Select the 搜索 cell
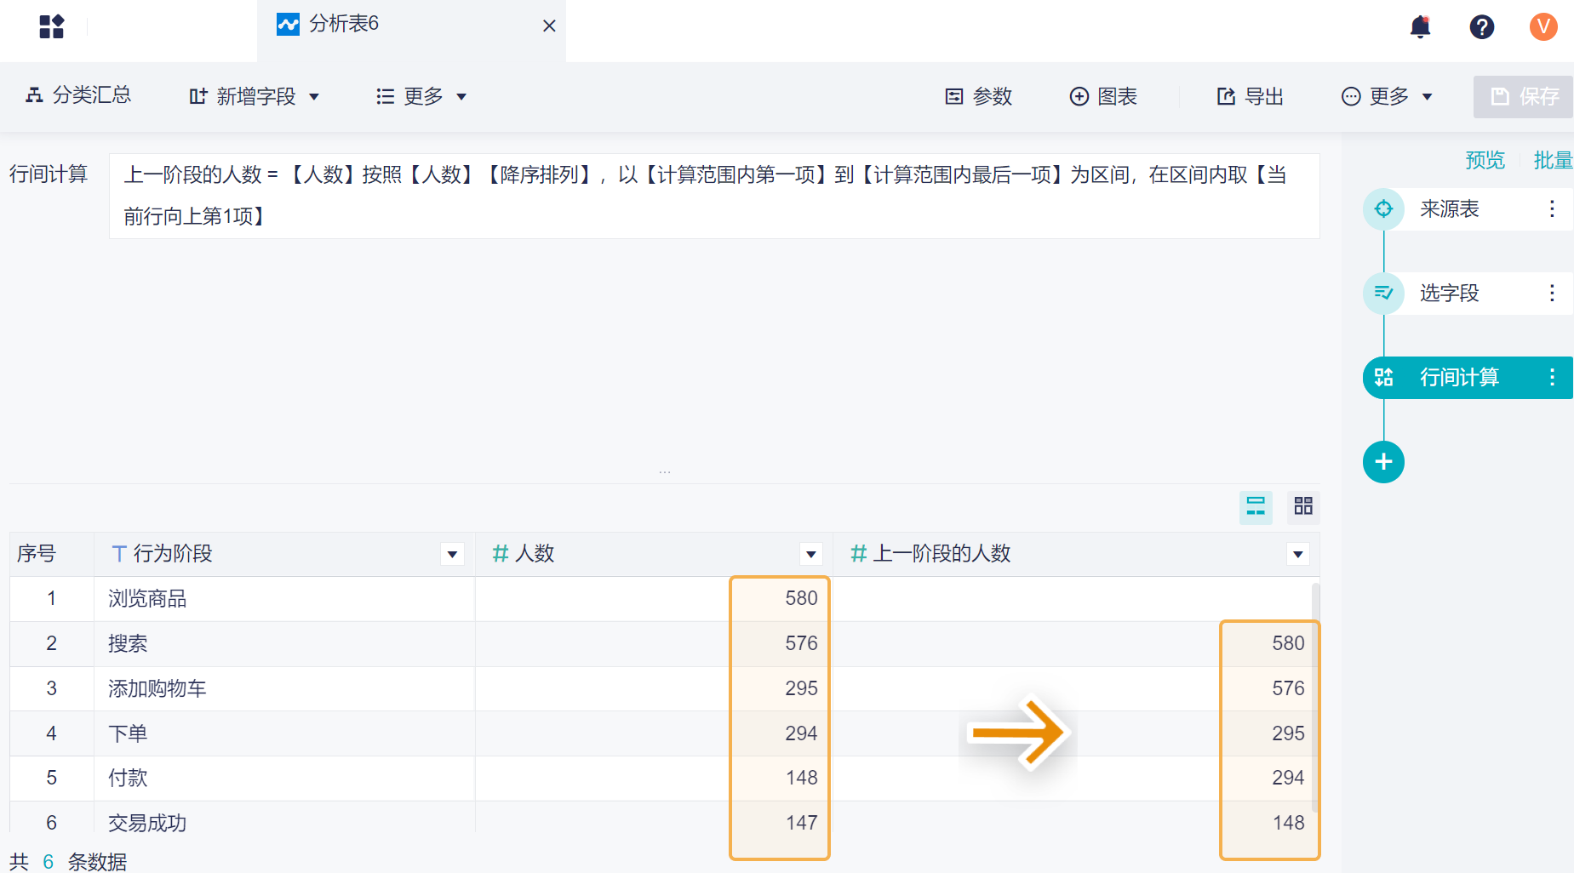The height and width of the screenshot is (873, 1574). pyautogui.click(x=284, y=643)
